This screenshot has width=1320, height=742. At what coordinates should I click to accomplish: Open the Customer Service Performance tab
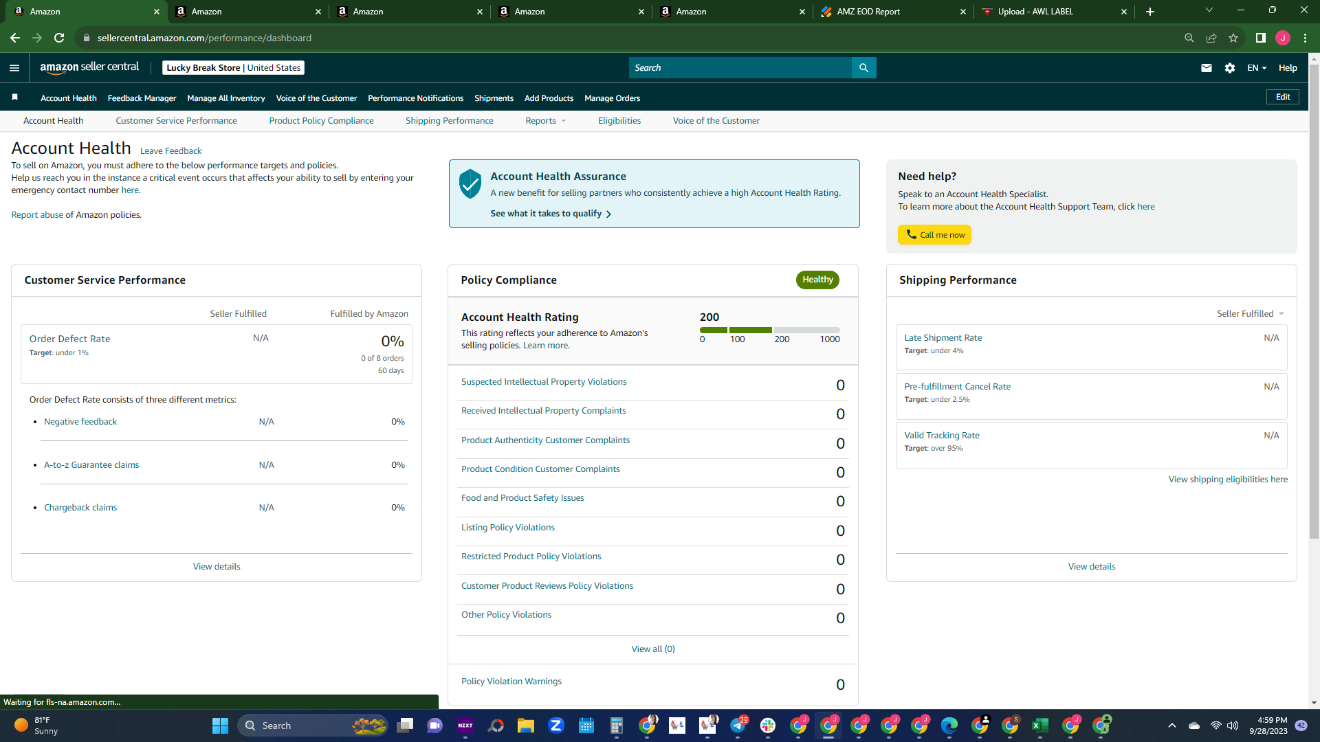(x=176, y=121)
